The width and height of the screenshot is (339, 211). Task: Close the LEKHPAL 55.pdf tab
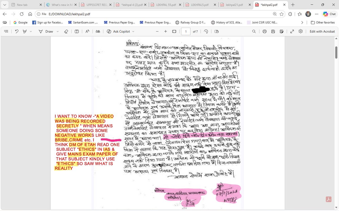coord(179,5)
